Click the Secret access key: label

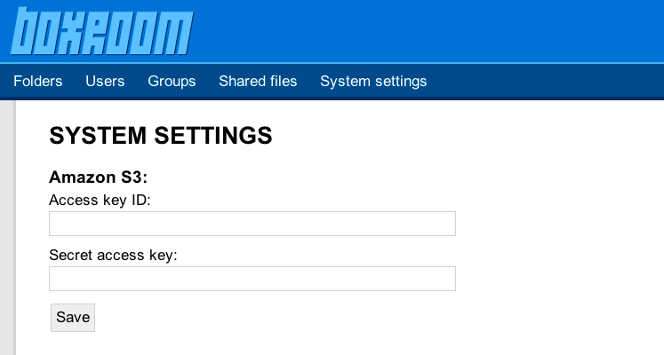coord(113,255)
